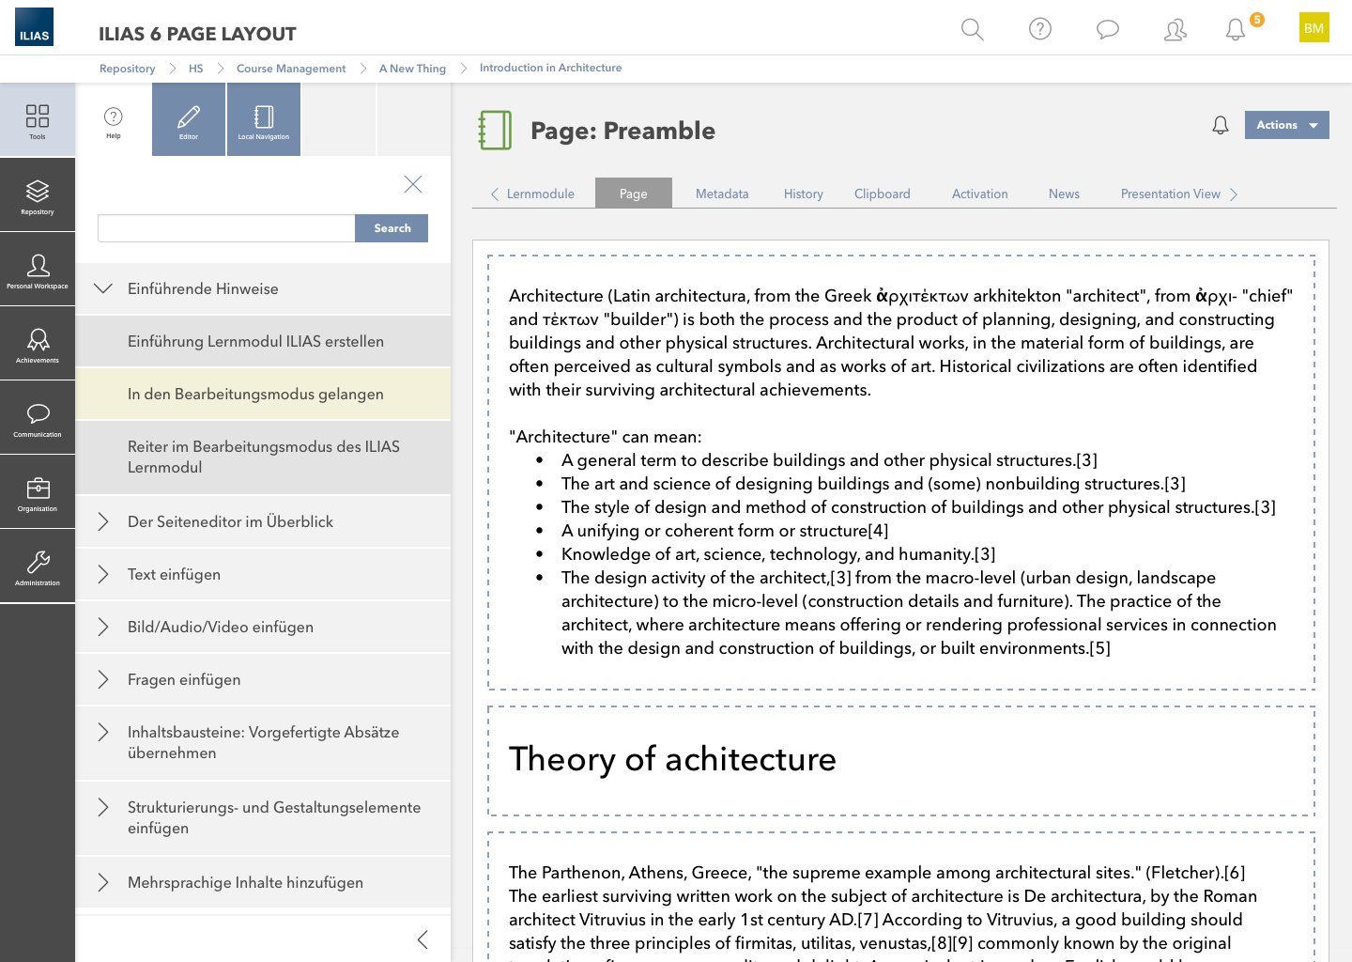1352x962 pixels.
Task: Click the page notification bell beside Actions
Action: pos(1220,125)
